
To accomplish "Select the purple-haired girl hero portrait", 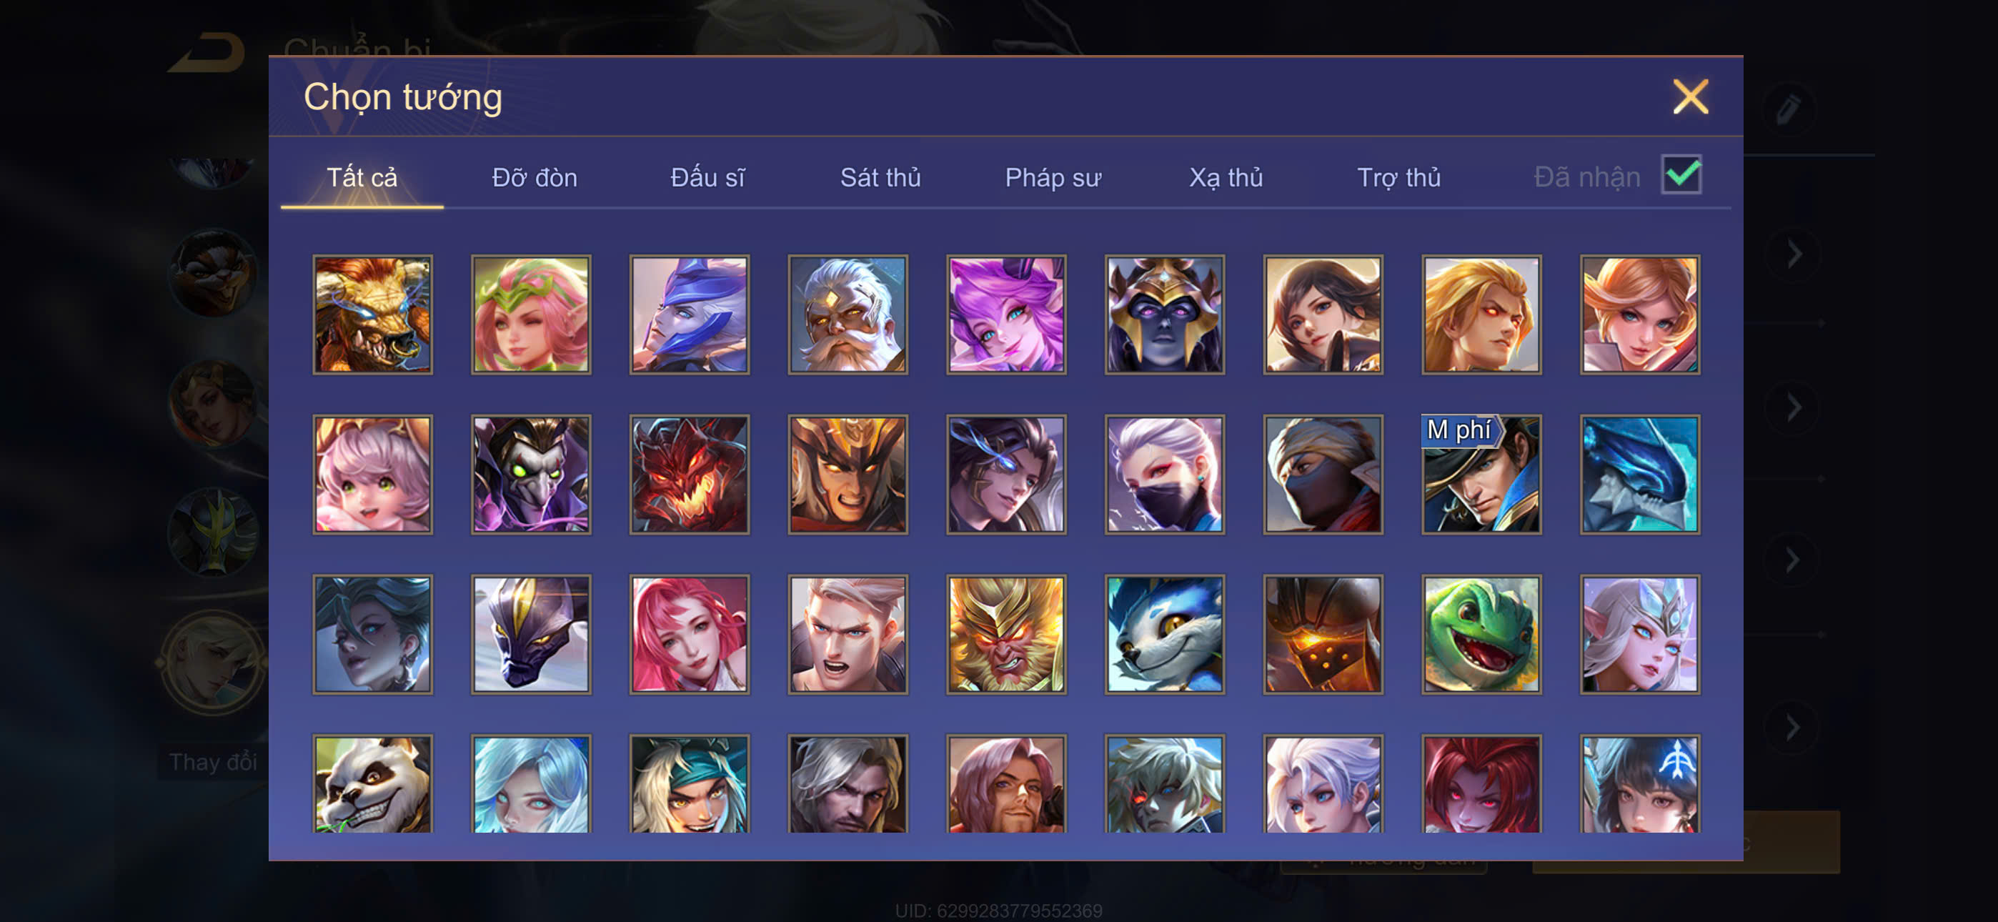I will click(x=1006, y=314).
